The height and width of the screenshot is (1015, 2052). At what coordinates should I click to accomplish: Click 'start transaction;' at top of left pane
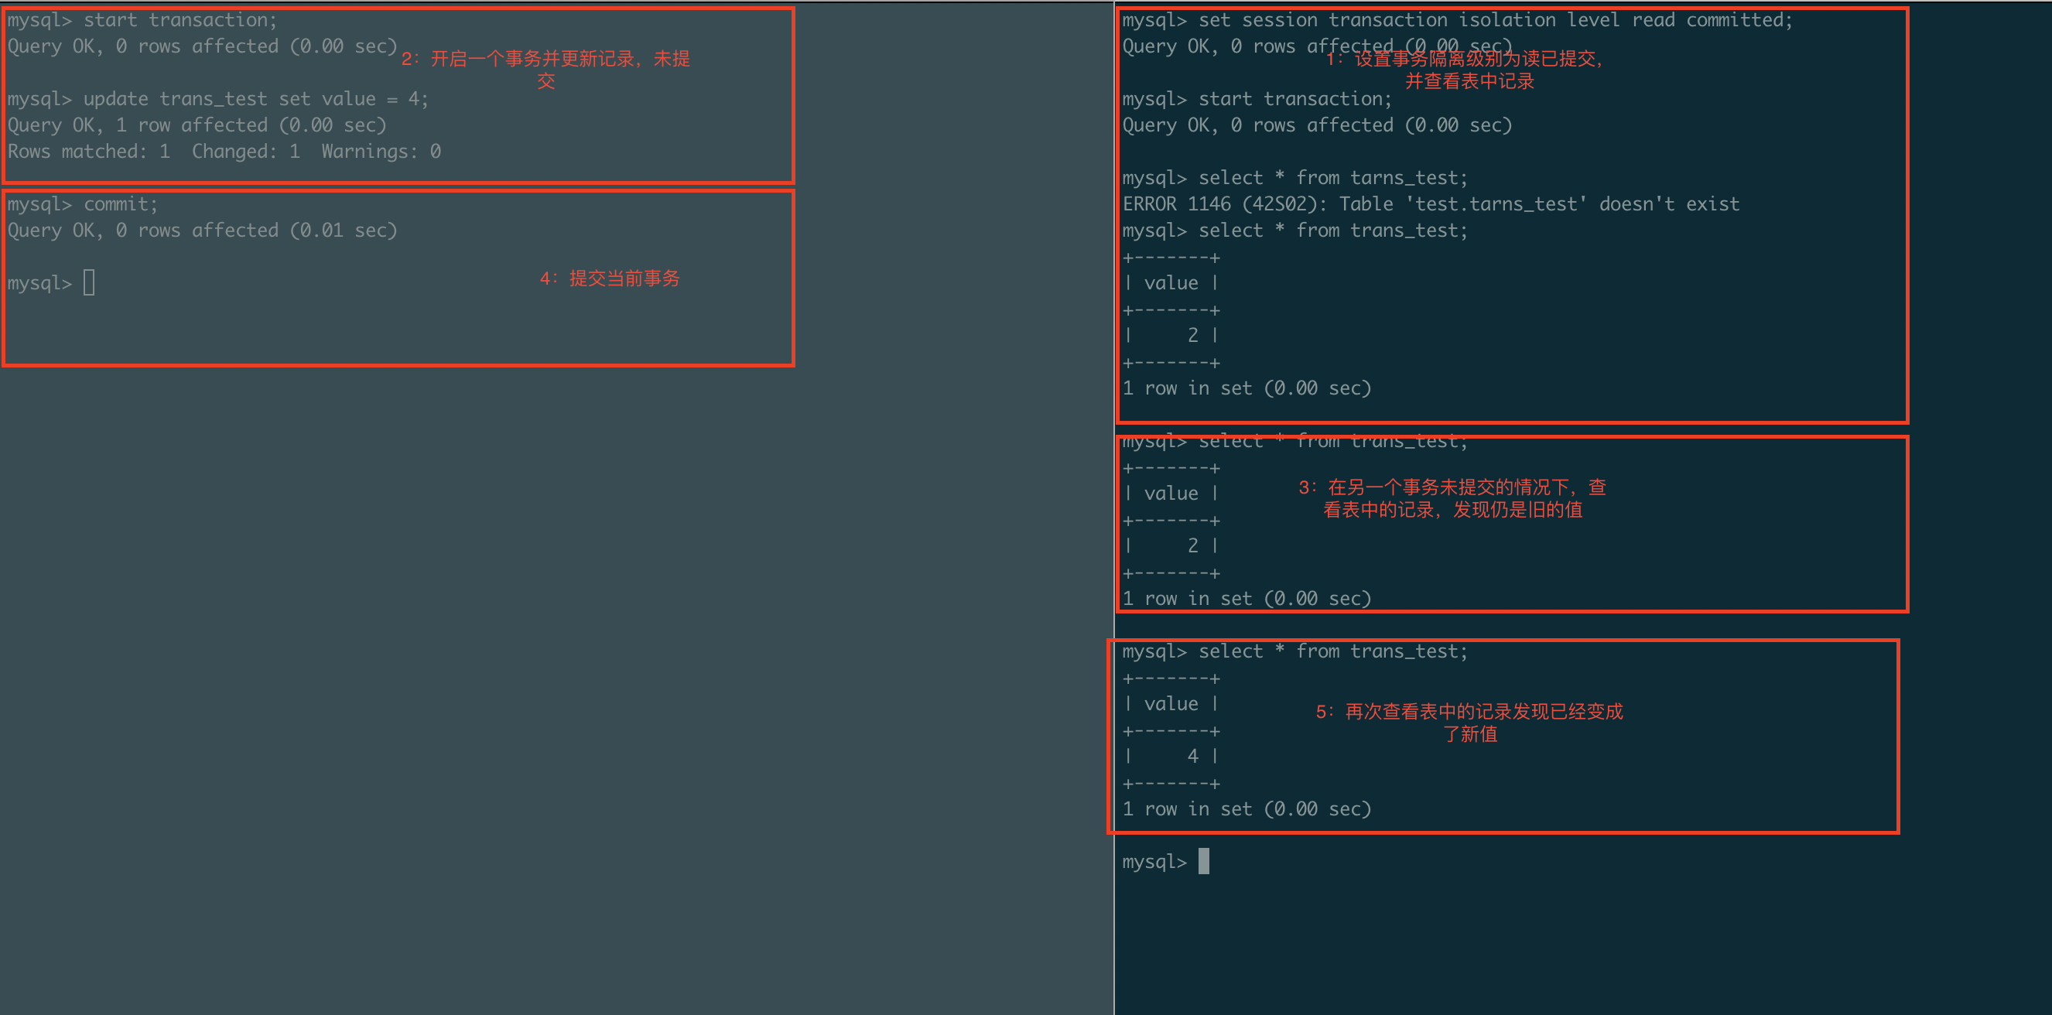(x=180, y=20)
